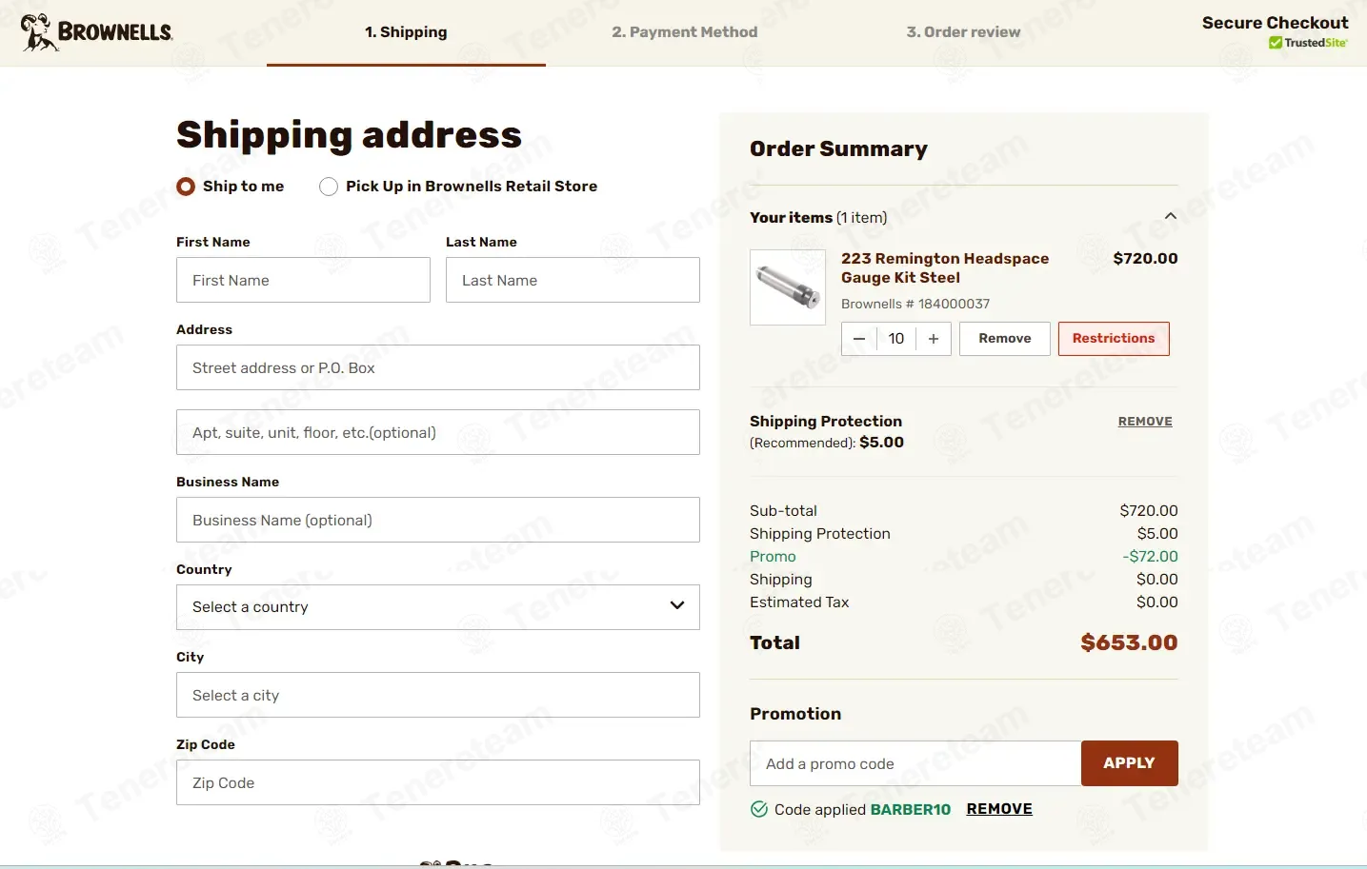The image size is (1367, 869).
Task: Increase item quantity with plus button
Action: click(934, 339)
